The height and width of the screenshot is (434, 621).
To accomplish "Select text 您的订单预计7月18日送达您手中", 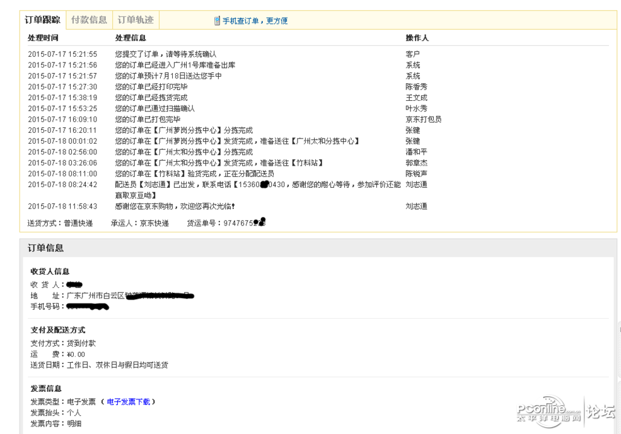I will coord(168,76).
